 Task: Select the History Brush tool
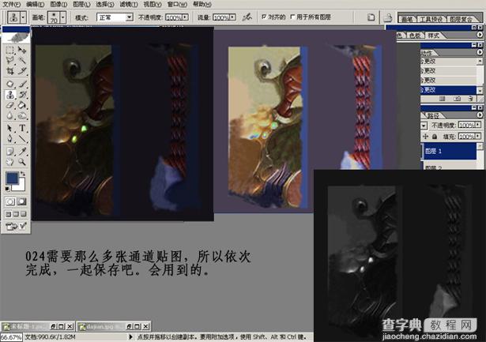pyautogui.click(x=21, y=95)
